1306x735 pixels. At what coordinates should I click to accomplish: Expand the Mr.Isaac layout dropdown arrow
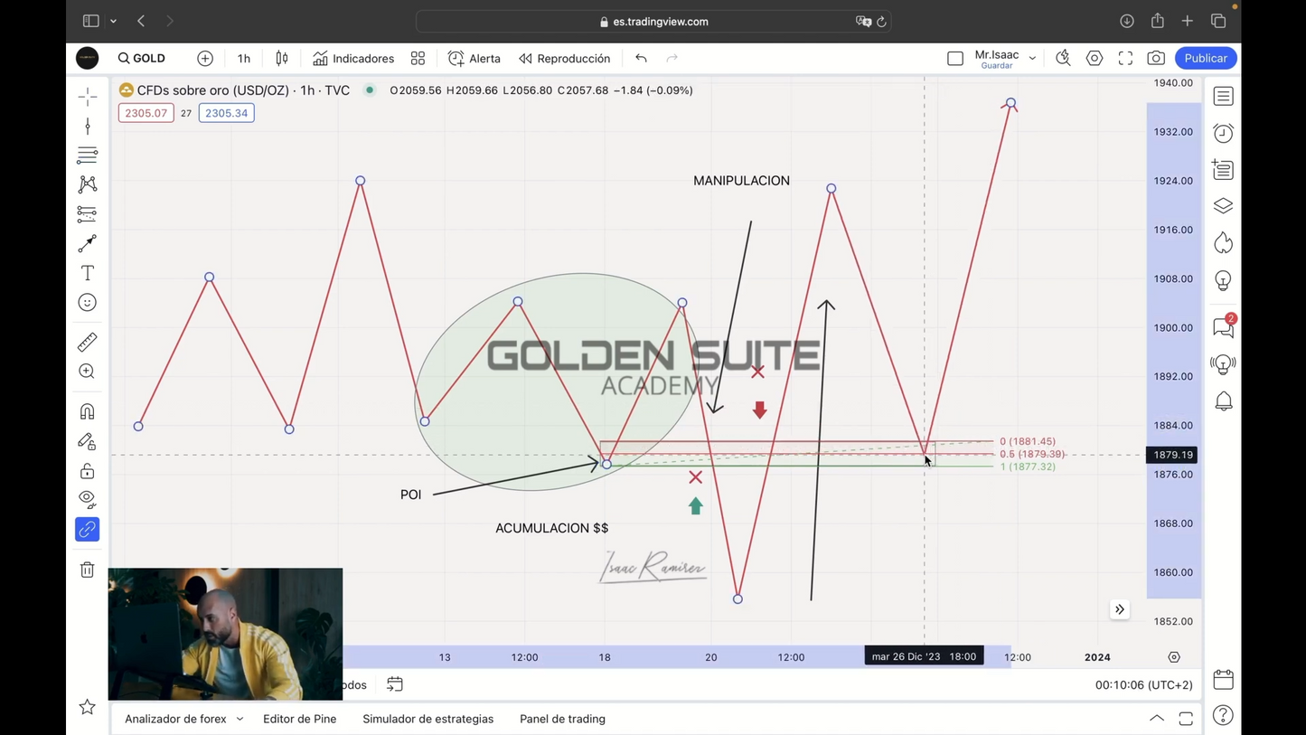click(1032, 58)
